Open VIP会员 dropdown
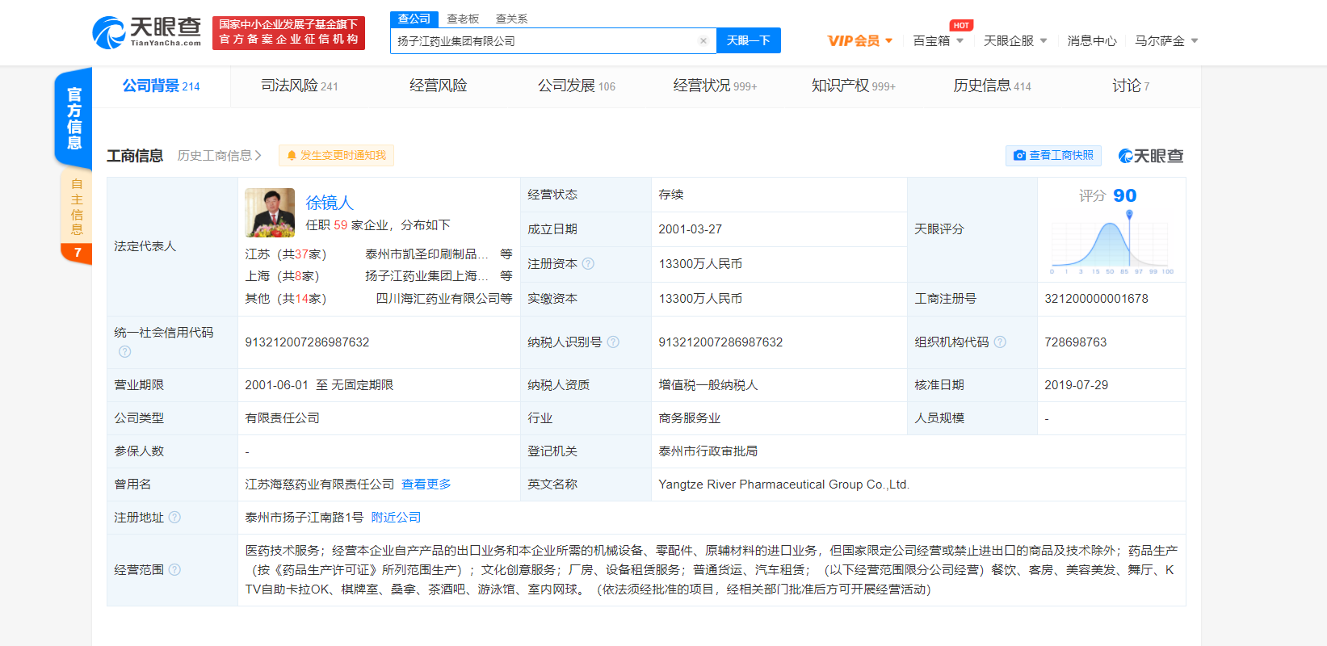Image resolution: width=1327 pixels, height=646 pixels. click(x=860, y=40)
